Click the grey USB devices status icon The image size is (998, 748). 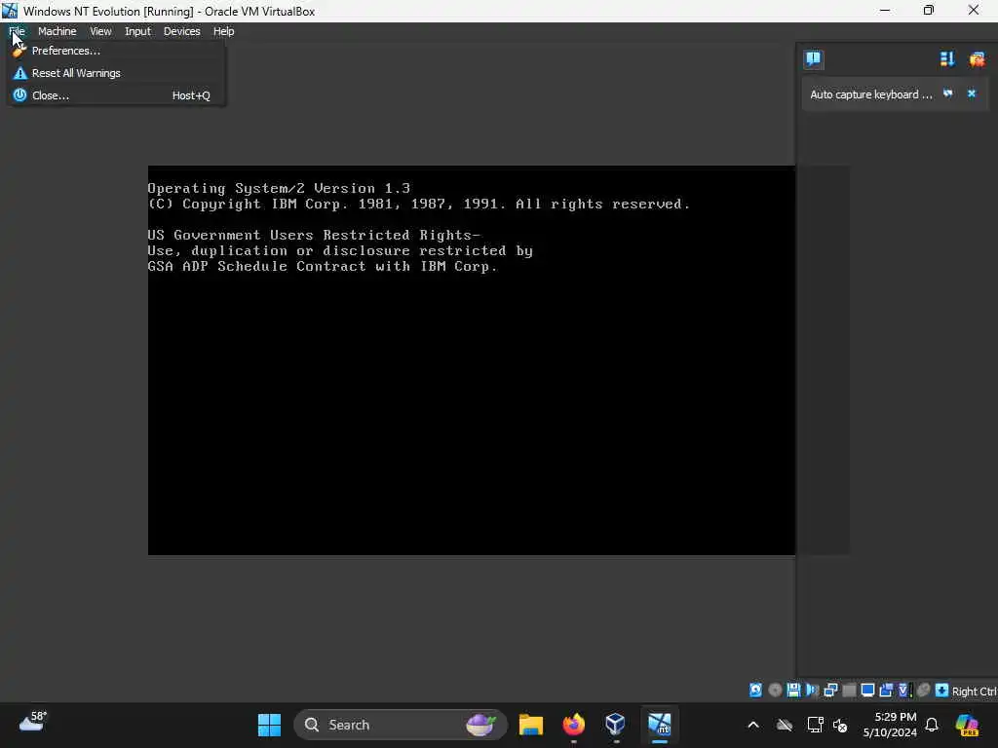849,691
